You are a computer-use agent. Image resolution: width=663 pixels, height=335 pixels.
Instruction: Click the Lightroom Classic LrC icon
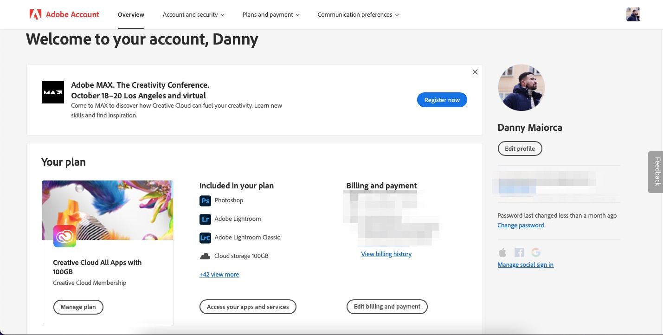205,238
